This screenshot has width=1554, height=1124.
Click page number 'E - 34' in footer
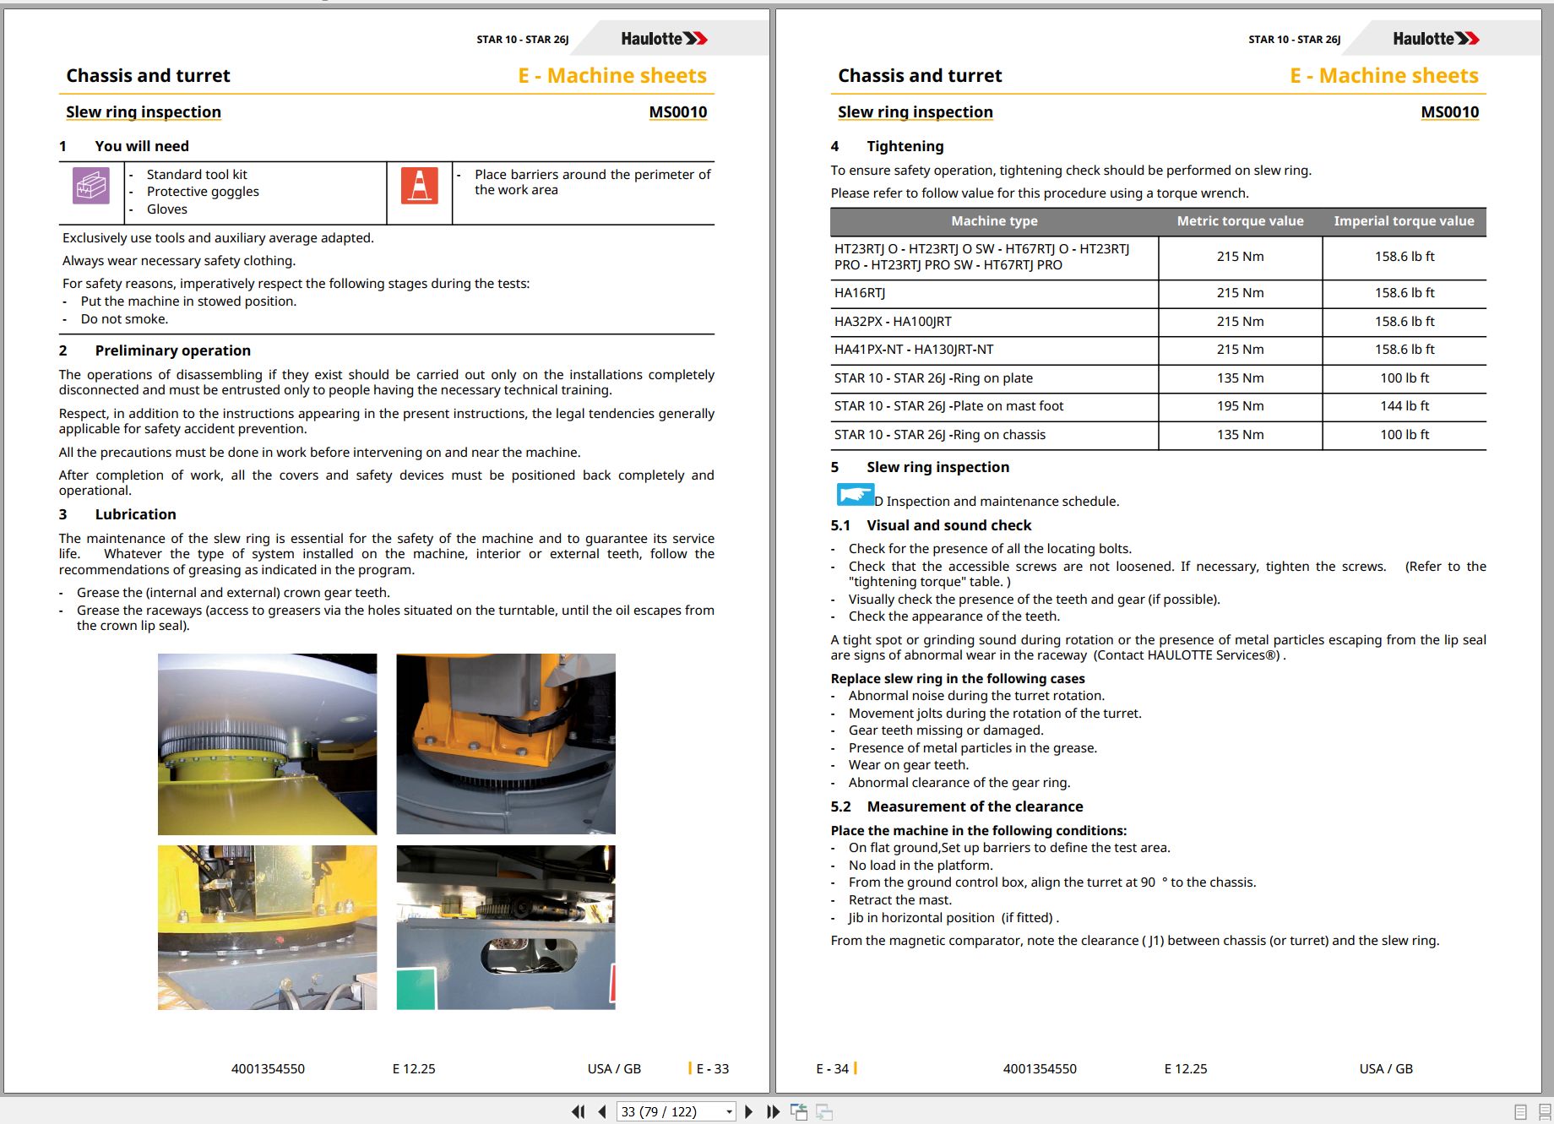click(x=832, y=1069)
